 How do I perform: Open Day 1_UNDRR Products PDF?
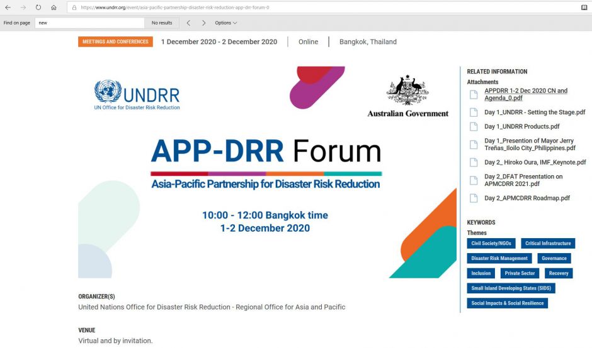521,126
